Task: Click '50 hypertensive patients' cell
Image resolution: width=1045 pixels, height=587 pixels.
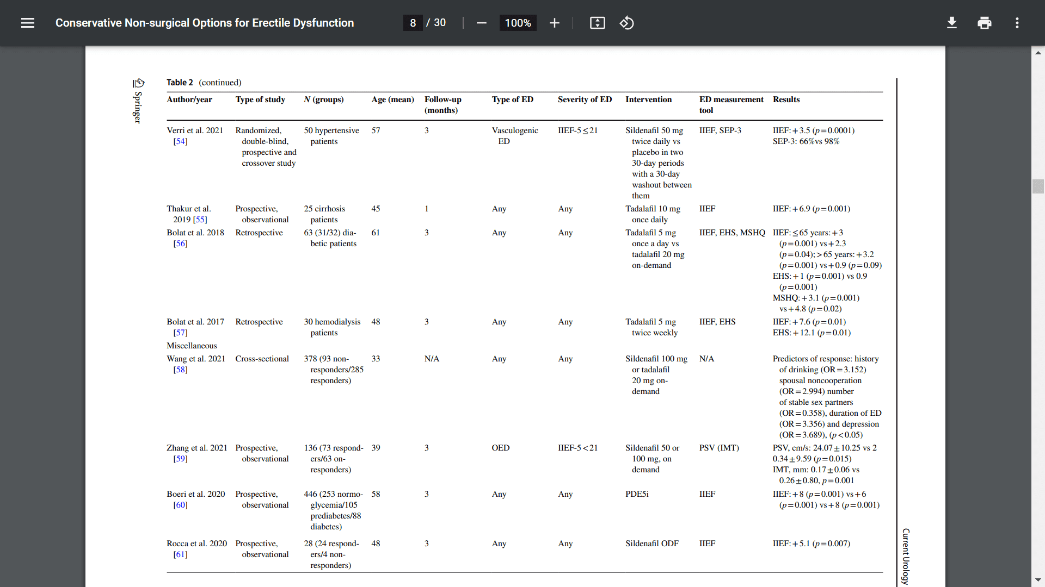Action: [x=331, y=136]
